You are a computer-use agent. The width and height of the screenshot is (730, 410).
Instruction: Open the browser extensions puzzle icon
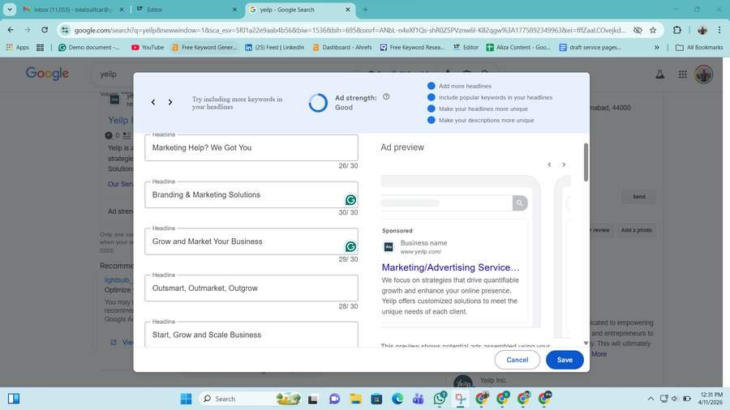click(x=677, y=30)
